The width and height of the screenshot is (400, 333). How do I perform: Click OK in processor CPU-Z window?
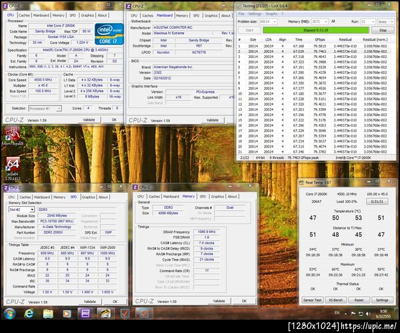click(114, 119)
